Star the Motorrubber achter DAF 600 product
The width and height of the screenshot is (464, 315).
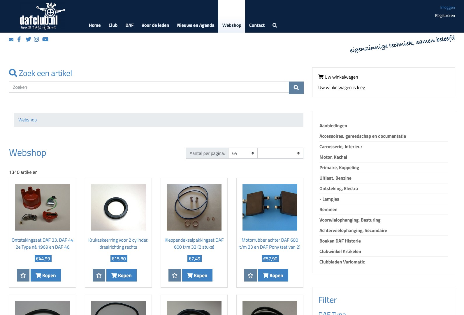click(250, 275)
